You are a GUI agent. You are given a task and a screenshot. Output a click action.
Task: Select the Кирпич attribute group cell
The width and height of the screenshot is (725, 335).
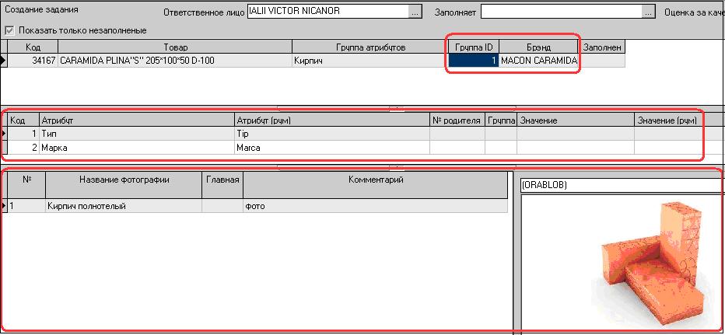pos(370,61)
